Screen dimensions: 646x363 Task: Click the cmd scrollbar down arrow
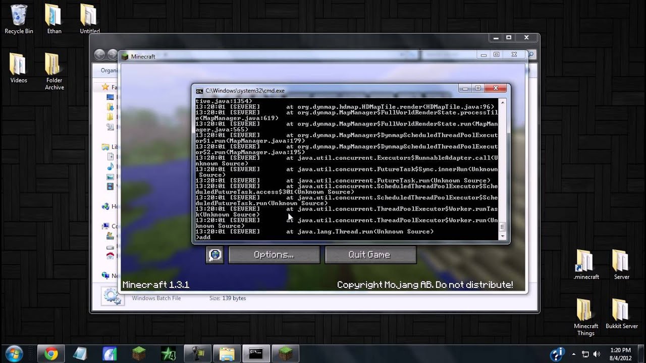pyautogui.click(x=502, y=236)
